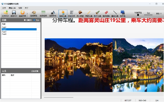Click the black current color swatch
This screenshot has width=164, height=102.
pyautogui.click(x=138, y=15)
